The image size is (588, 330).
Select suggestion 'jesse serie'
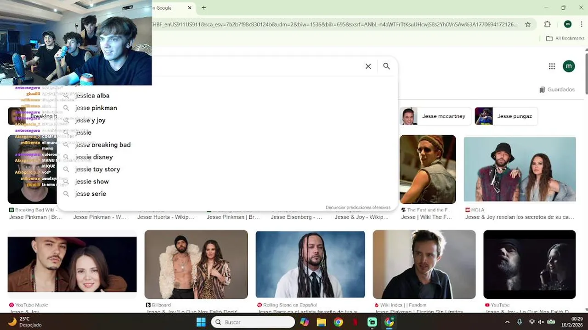click(x=227, y=194)
